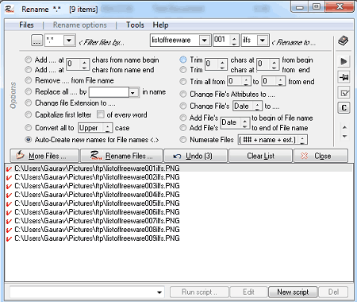This screenshot has width=357, height=302.
Task: Click the down arrow in right sidebar
Action: tap(344, 136)
